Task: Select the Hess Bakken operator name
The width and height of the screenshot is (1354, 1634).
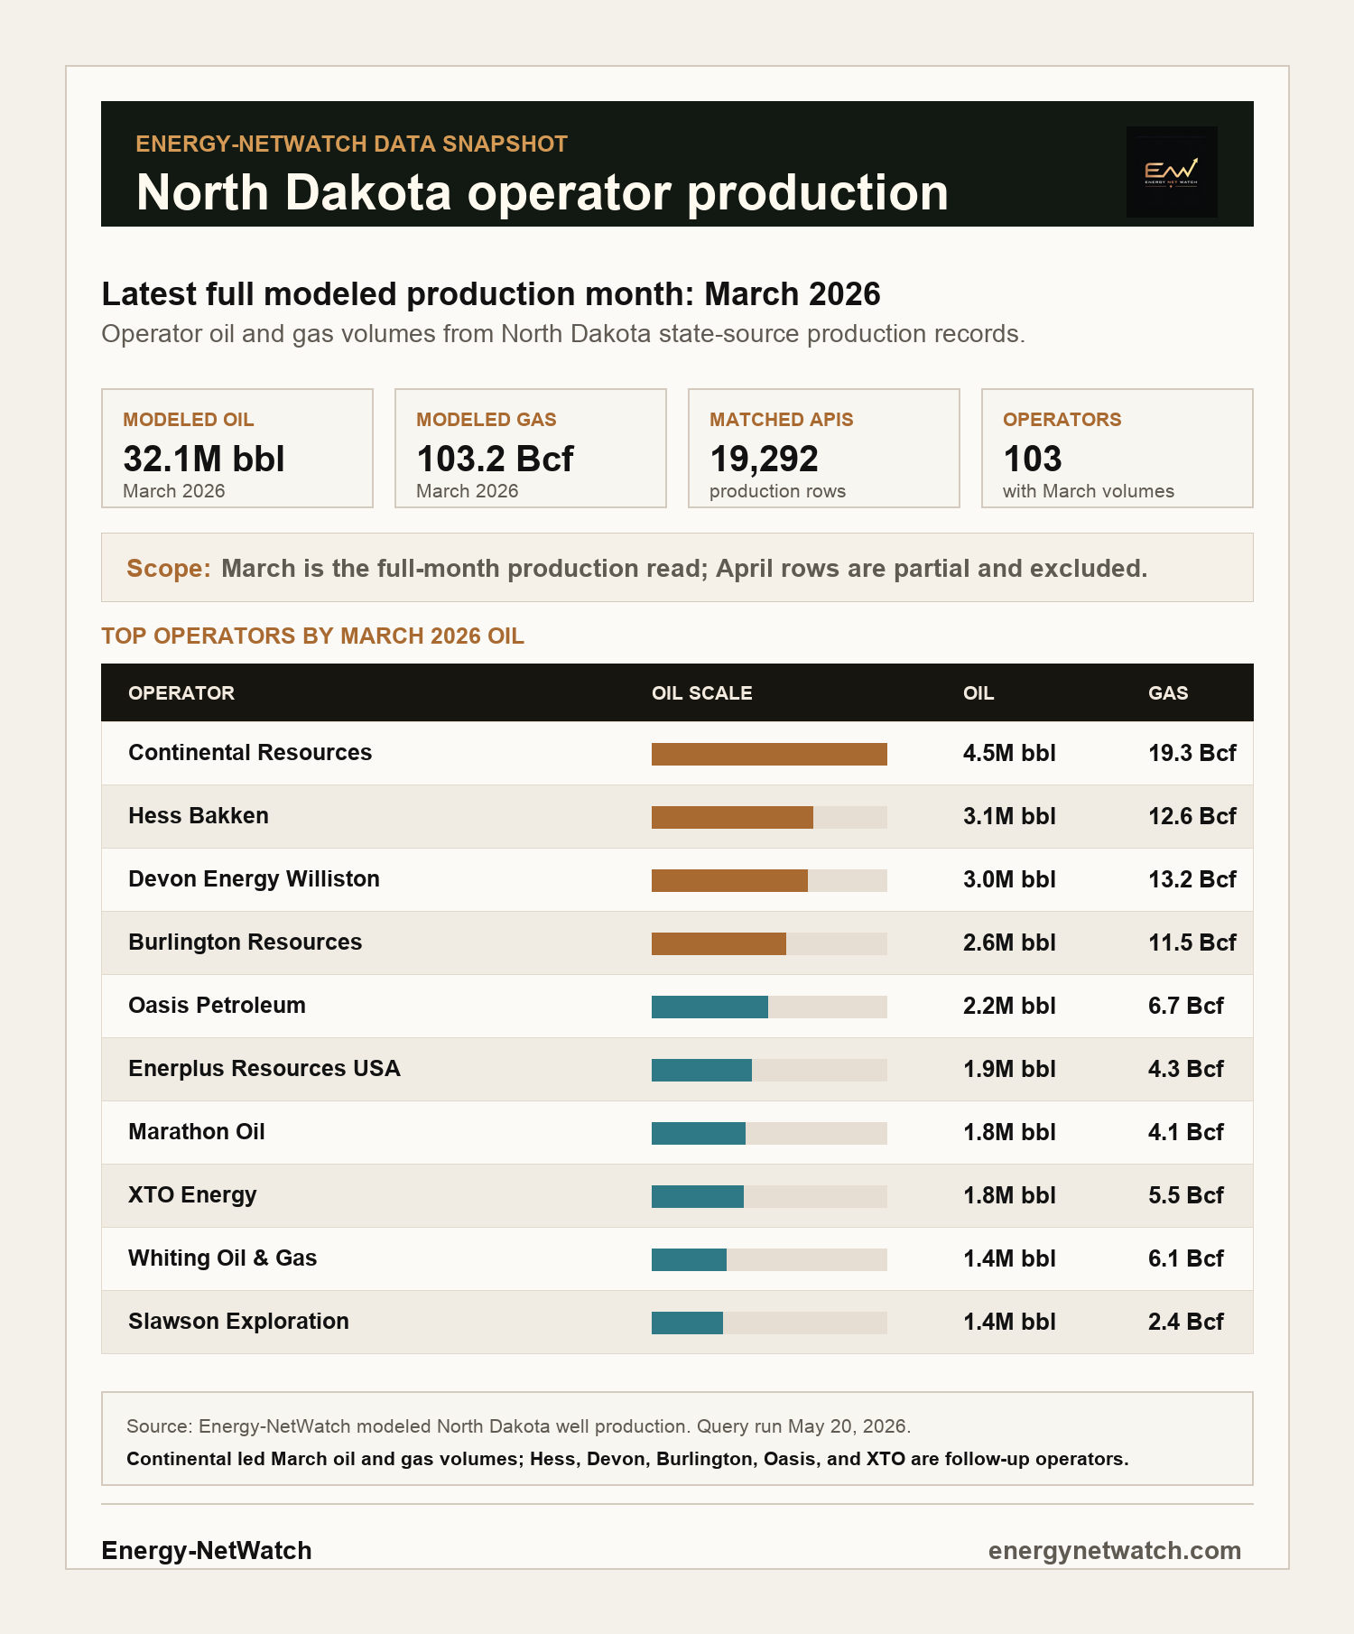Action: [x=199, y=815]
